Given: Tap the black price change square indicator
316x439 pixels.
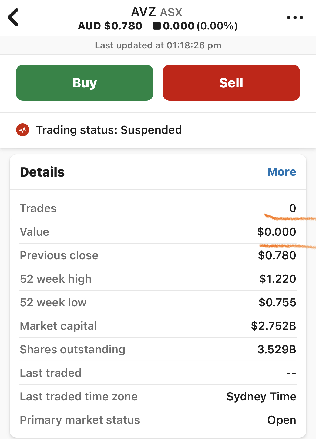Looking at the screenshot, I should [157, 26].
